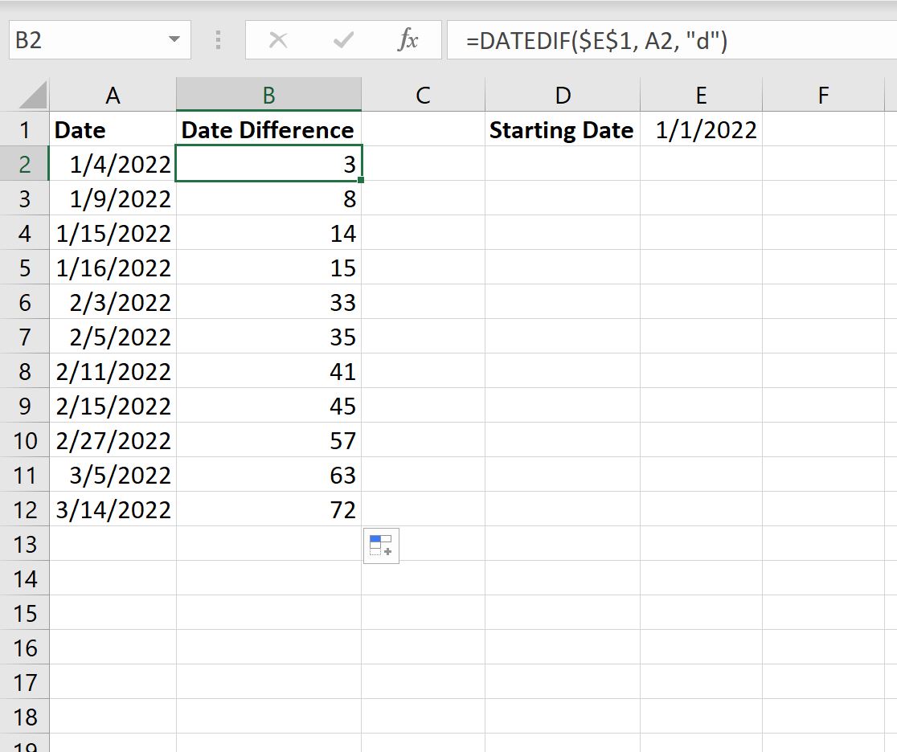The image size is (897, 752).
Task: Select row 1 header
Action: [25, 130]
